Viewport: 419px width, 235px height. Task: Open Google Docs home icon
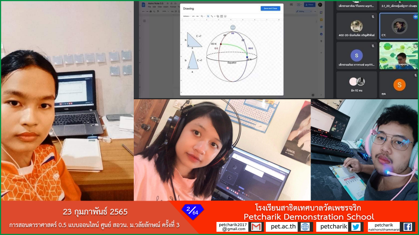(144, 5)
